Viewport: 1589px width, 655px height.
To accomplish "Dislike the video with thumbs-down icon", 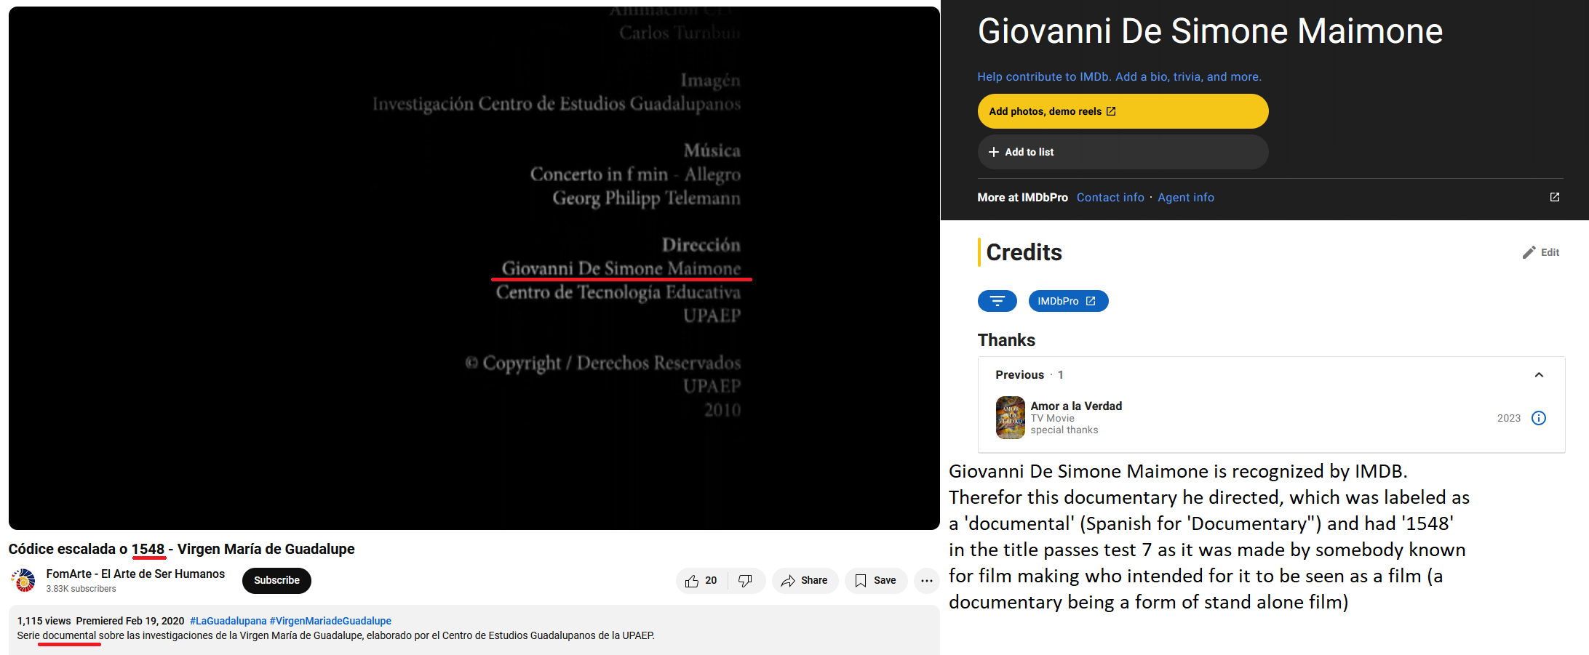I will click(x=746, y=580).
